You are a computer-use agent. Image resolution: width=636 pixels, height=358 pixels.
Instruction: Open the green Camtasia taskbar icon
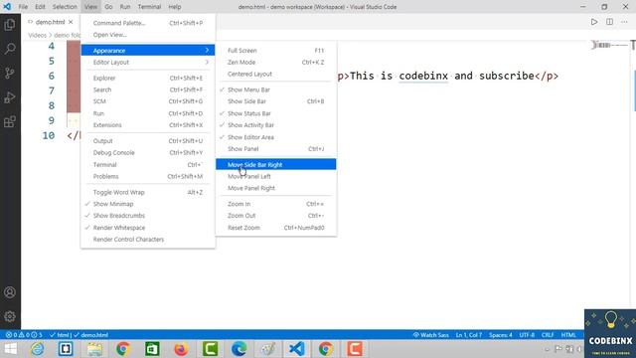coord(210,349)
